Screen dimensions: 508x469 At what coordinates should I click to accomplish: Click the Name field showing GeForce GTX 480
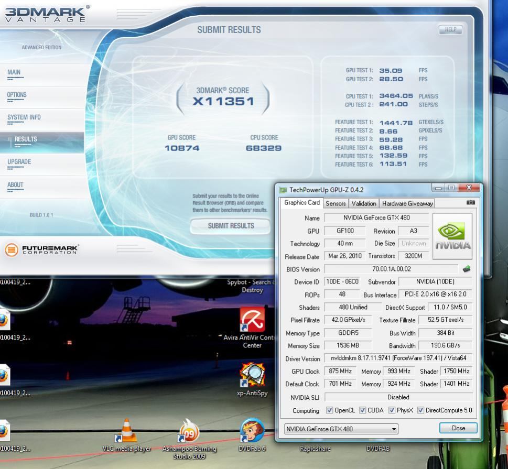(x=376, y=217)
